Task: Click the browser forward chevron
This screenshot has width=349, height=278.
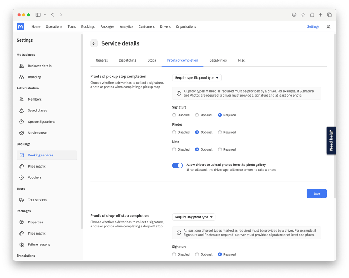Action: click(61, 15)
